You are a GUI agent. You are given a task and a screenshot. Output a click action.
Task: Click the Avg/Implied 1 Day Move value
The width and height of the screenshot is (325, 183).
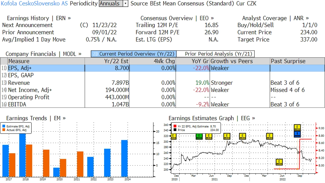(x=101, y=40)
